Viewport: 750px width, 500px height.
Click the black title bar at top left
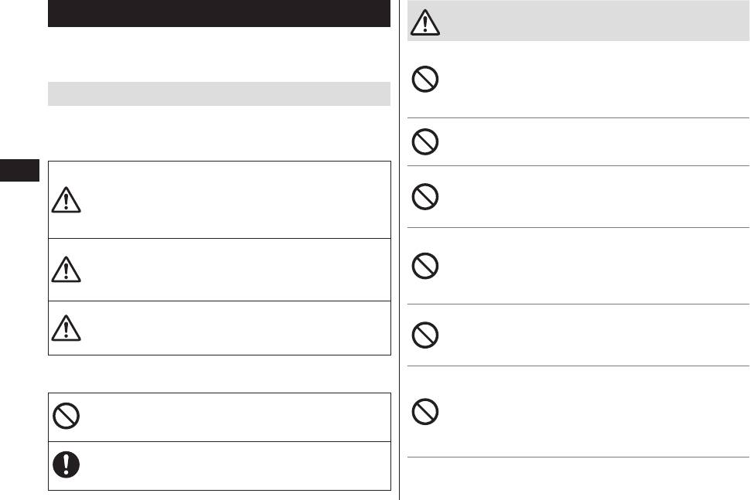click(219, 13)
